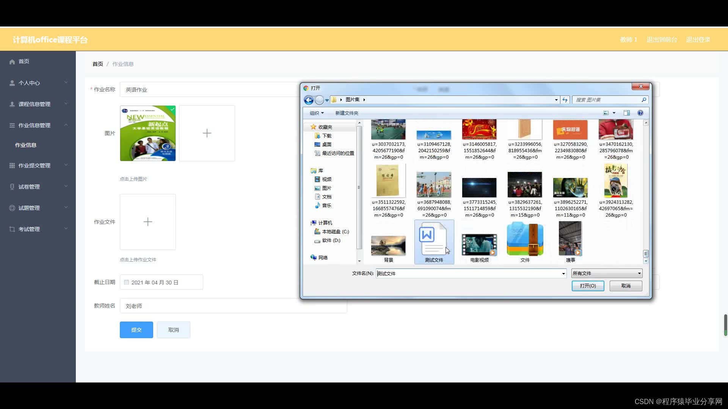Viewport: 728px width, 409px height.
Task: Open the 所有文件 file type dropdown
Action: coord(607,273)
